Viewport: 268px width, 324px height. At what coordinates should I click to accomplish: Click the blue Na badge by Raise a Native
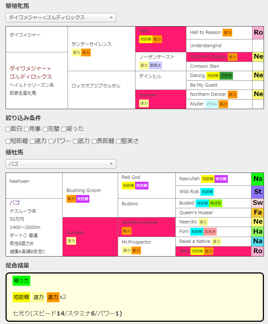point(258,241)
